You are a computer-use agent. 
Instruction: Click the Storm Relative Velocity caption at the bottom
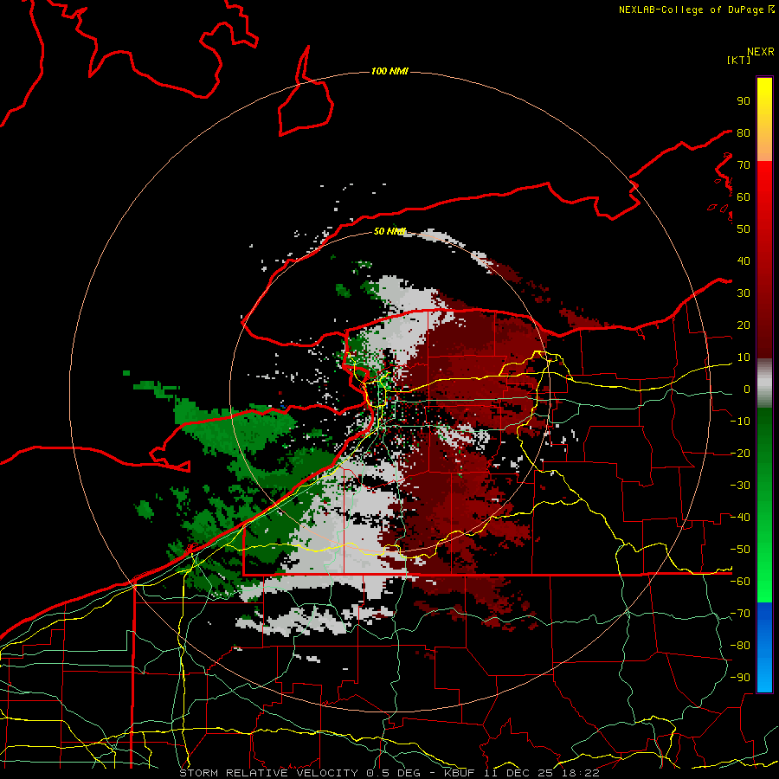(389, 773)
